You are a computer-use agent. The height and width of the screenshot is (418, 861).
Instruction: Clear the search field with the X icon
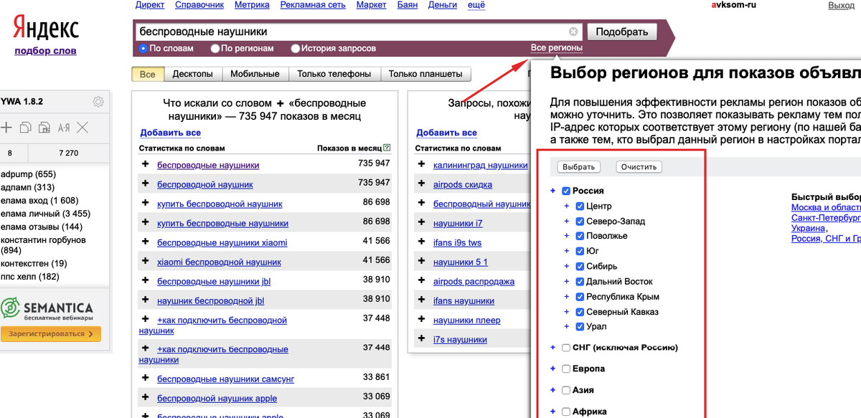coord(573,32)
